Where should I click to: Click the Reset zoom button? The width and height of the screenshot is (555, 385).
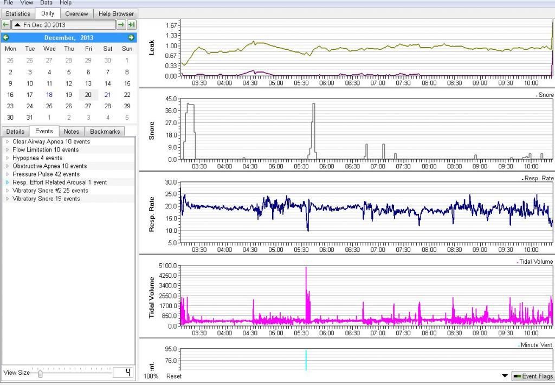(174, 376)
